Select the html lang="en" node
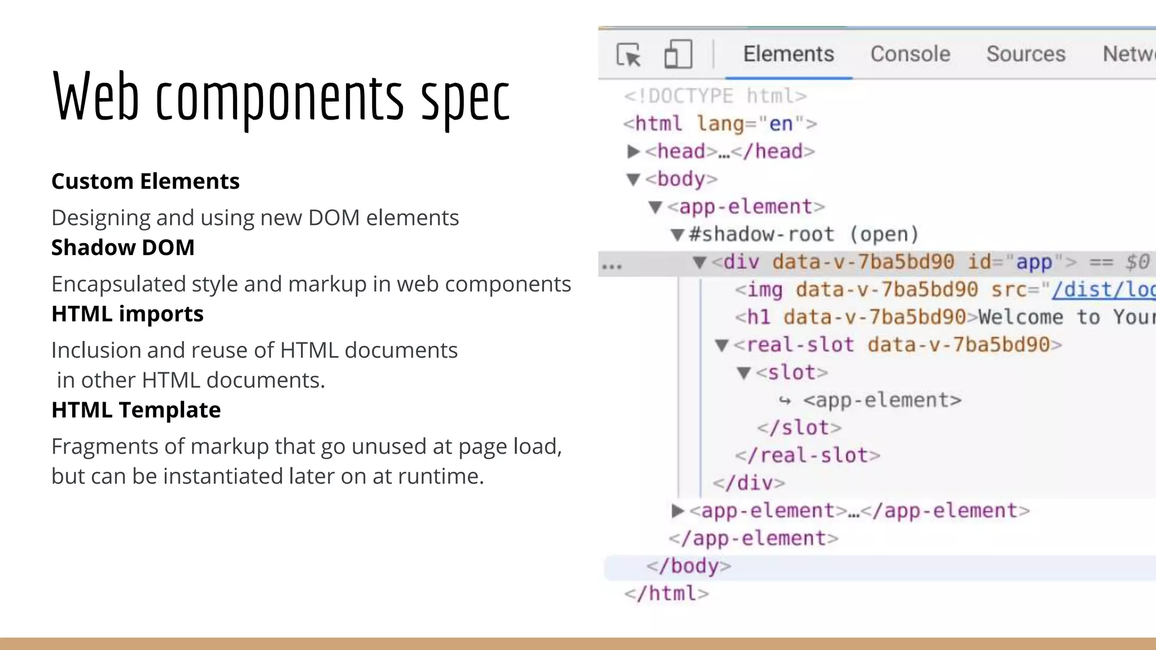The image size is (1156, 650). pyautogui.click(x=720, y=124)
